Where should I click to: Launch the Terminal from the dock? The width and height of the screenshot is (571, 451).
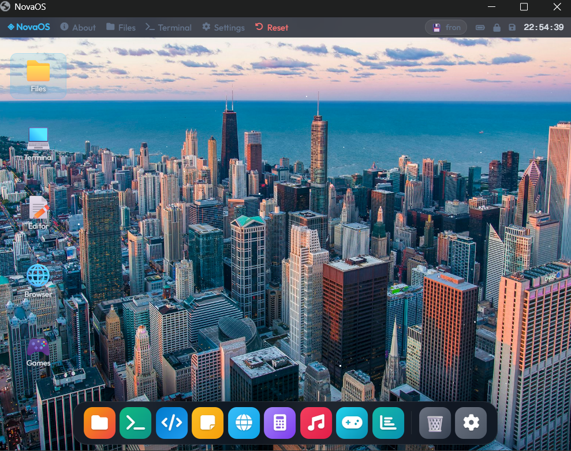point(136,423)
